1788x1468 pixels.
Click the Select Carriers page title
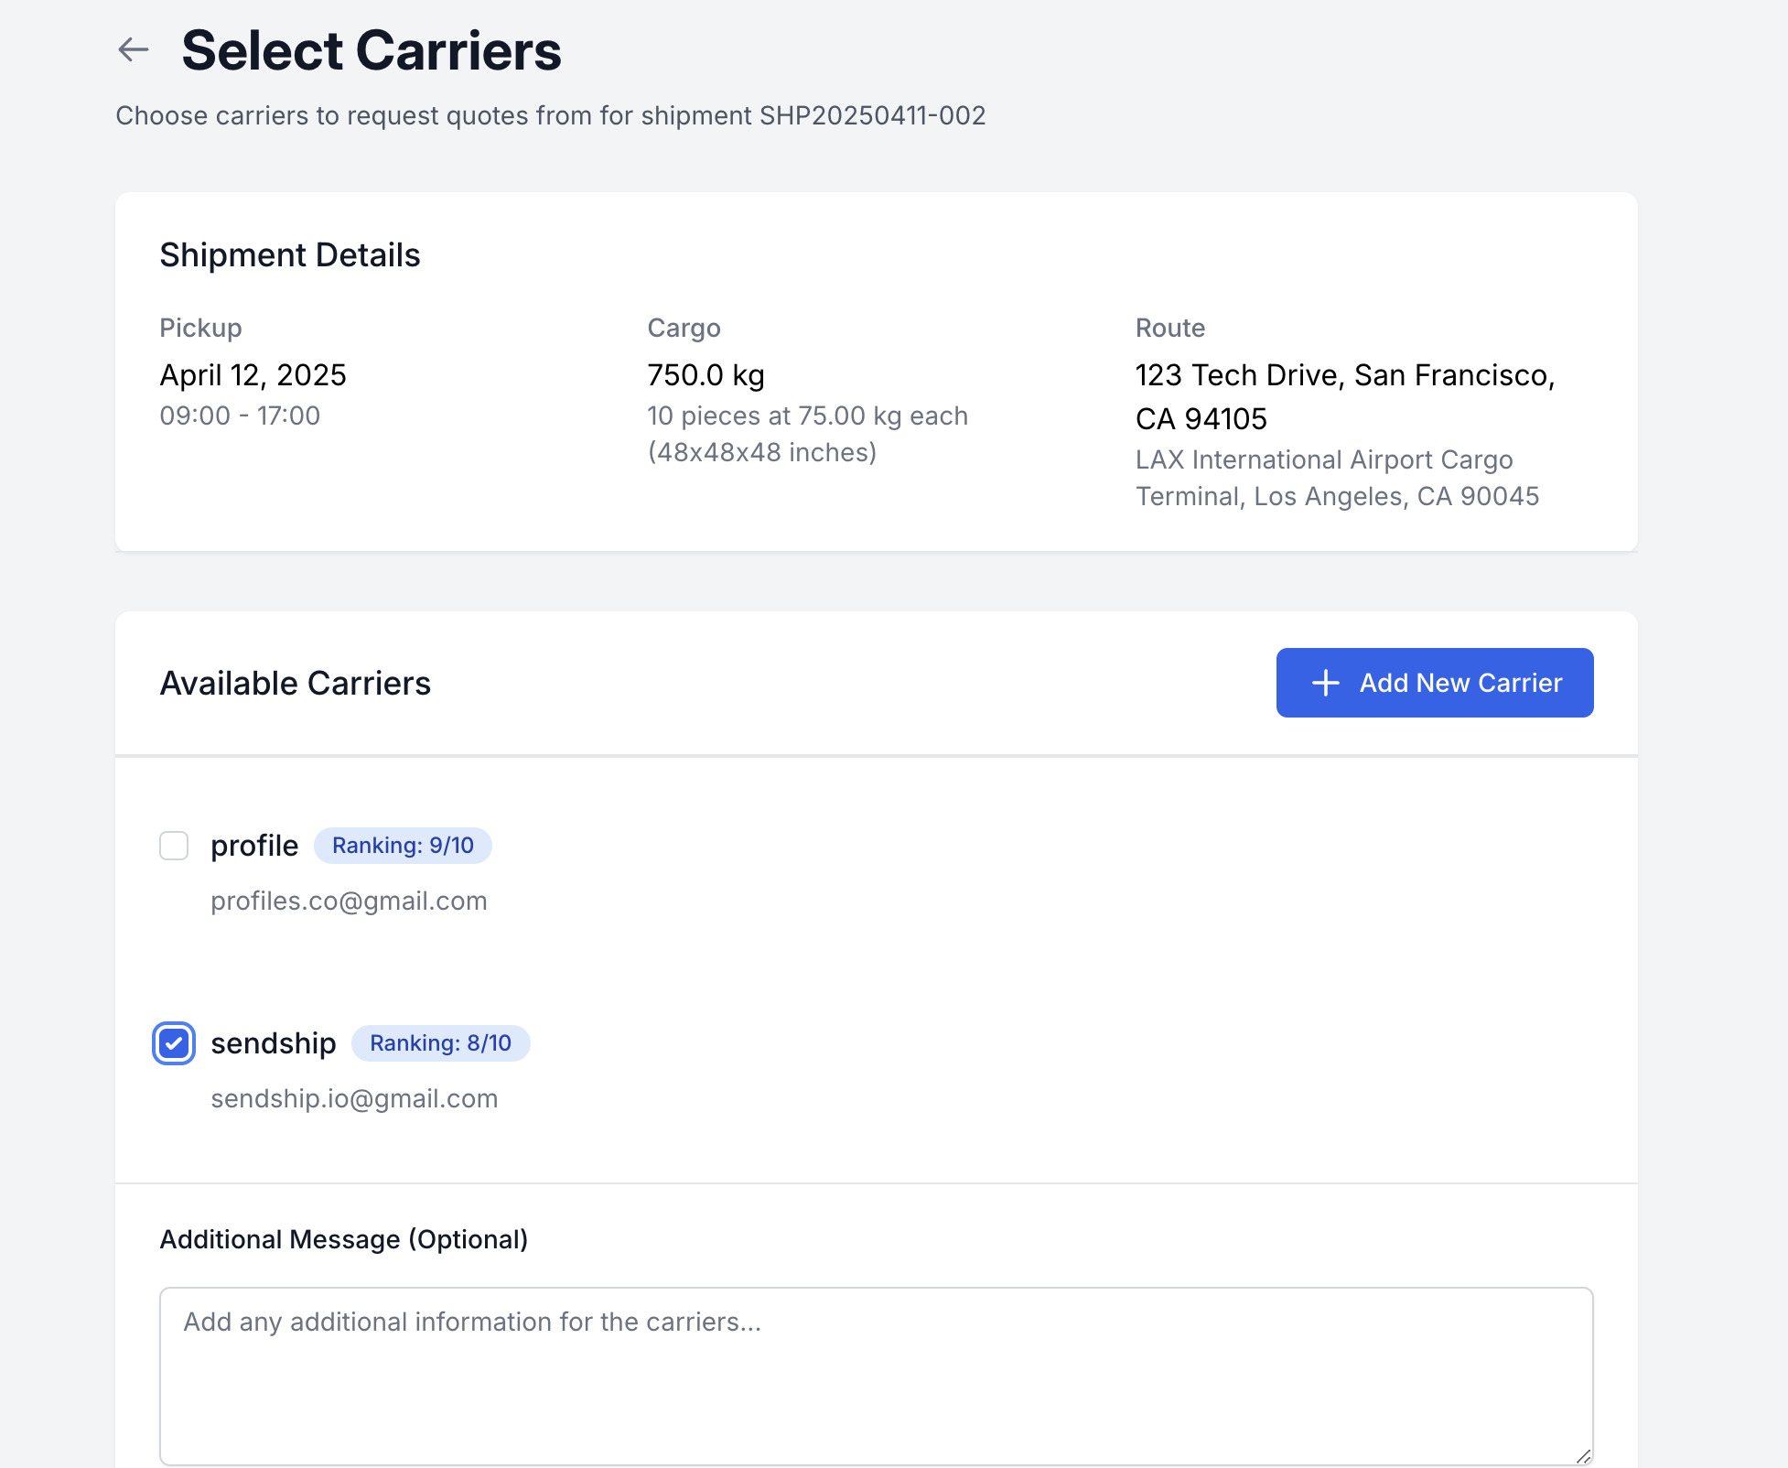tap(372, 50)
